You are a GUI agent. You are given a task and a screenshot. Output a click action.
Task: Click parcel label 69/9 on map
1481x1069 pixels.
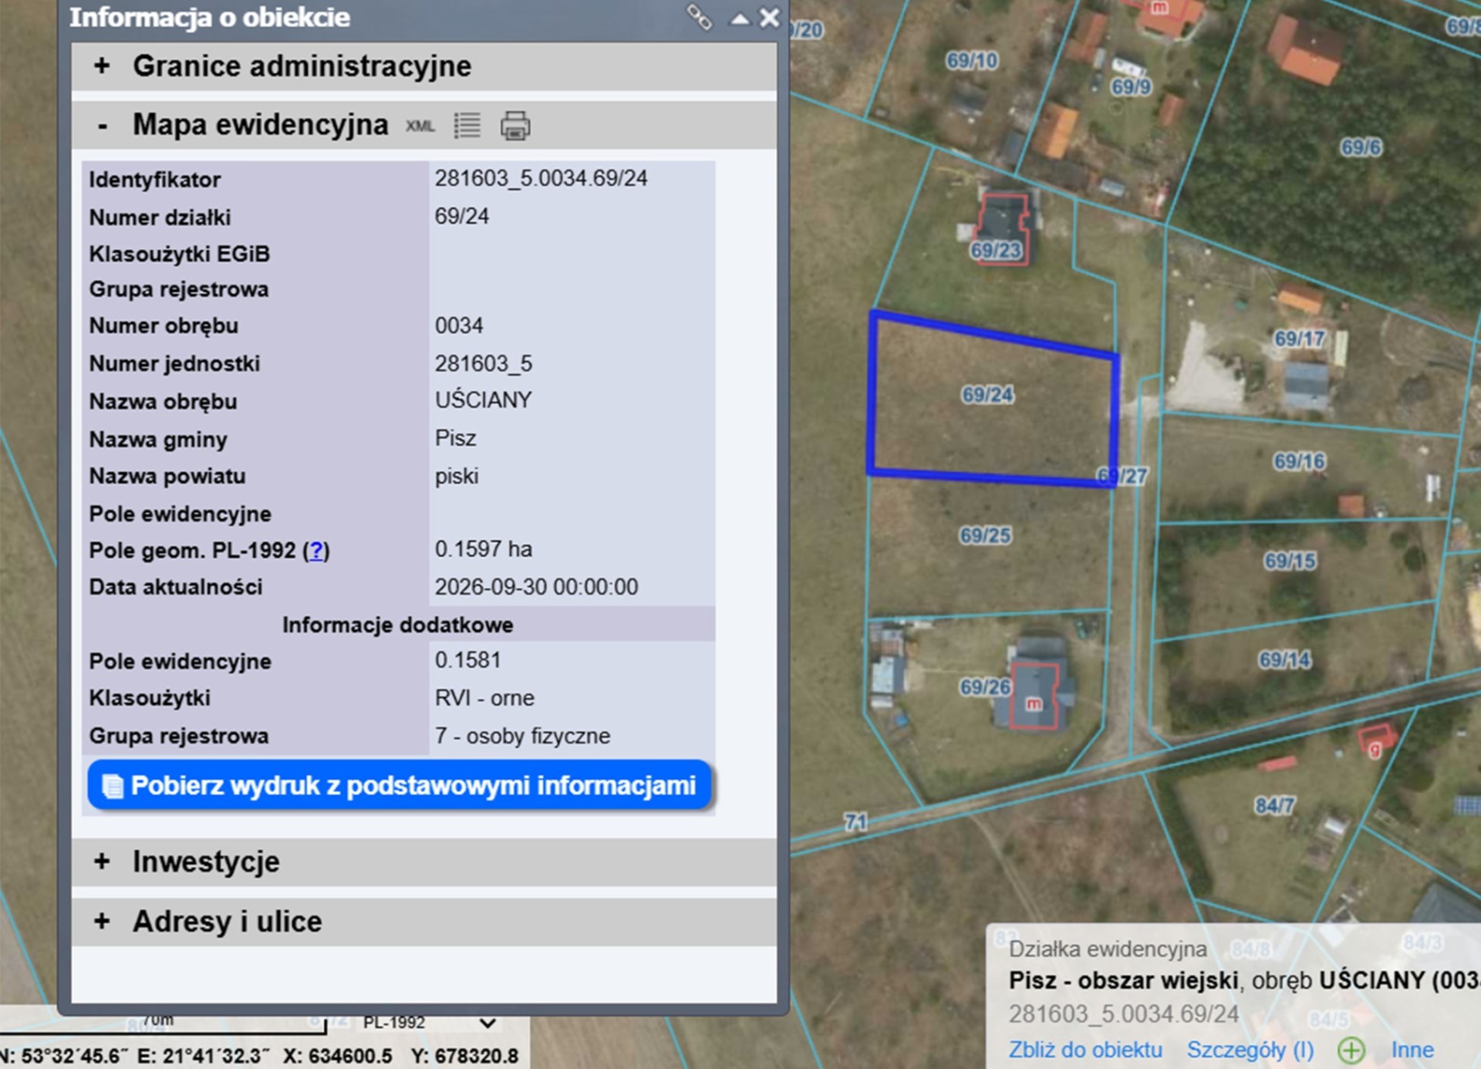click(x=1131, y=86)
